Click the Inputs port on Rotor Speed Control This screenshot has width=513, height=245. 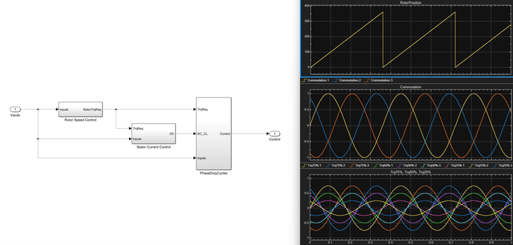(x=64, y=110)
